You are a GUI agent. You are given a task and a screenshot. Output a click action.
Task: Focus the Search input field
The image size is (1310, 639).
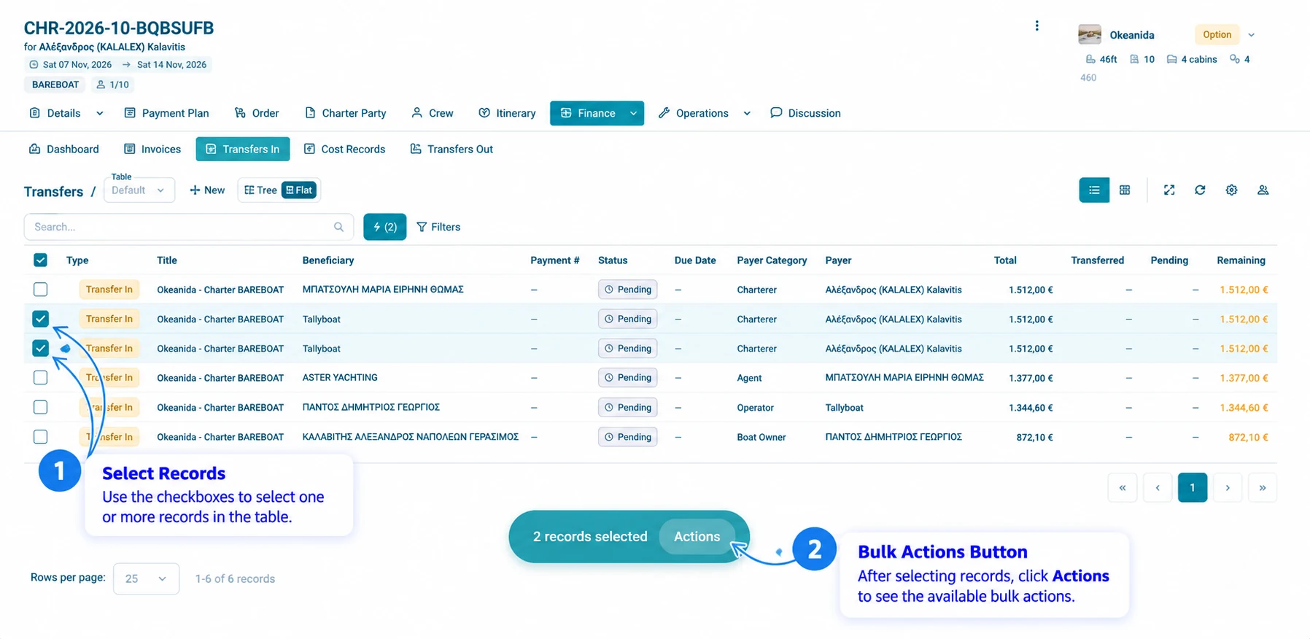188,227
